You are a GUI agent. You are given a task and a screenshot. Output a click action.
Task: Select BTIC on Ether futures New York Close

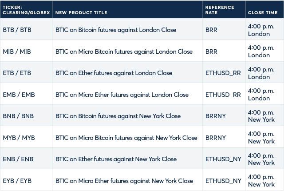(116, 159)
